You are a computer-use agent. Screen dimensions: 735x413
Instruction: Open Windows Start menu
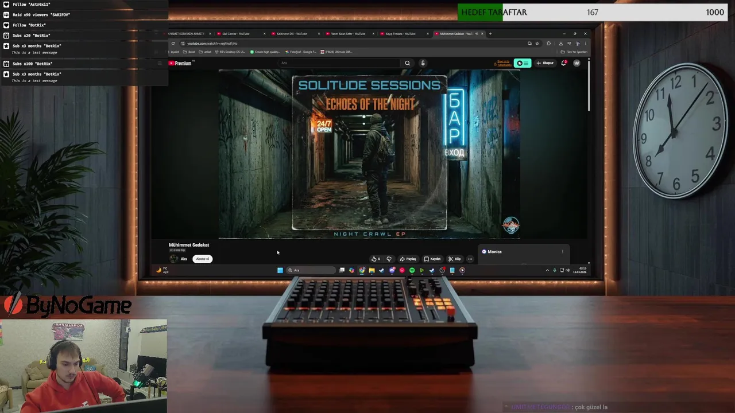[x=280, y=270]
